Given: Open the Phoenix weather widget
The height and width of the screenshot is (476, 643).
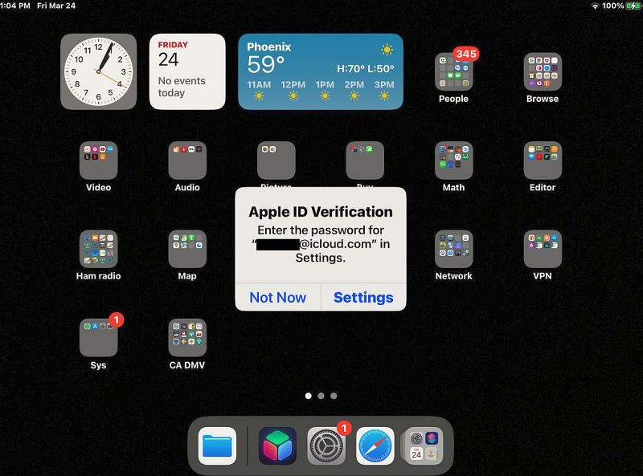Looking at the screenshot, I should [321, 71].
